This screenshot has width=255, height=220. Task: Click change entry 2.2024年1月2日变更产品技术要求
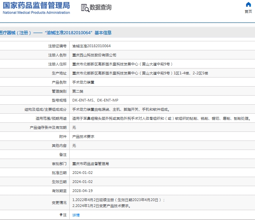[x=102, y=206]
